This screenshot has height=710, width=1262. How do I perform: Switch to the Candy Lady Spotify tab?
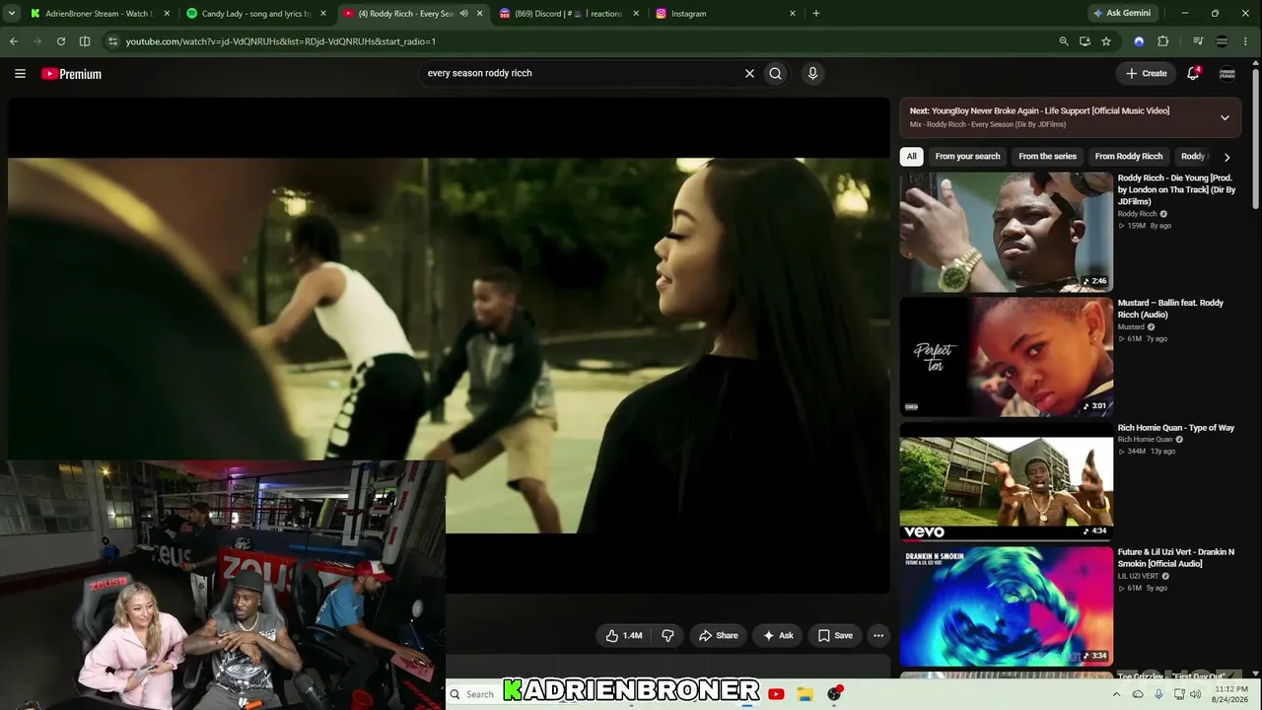click(x=256, y=14)
